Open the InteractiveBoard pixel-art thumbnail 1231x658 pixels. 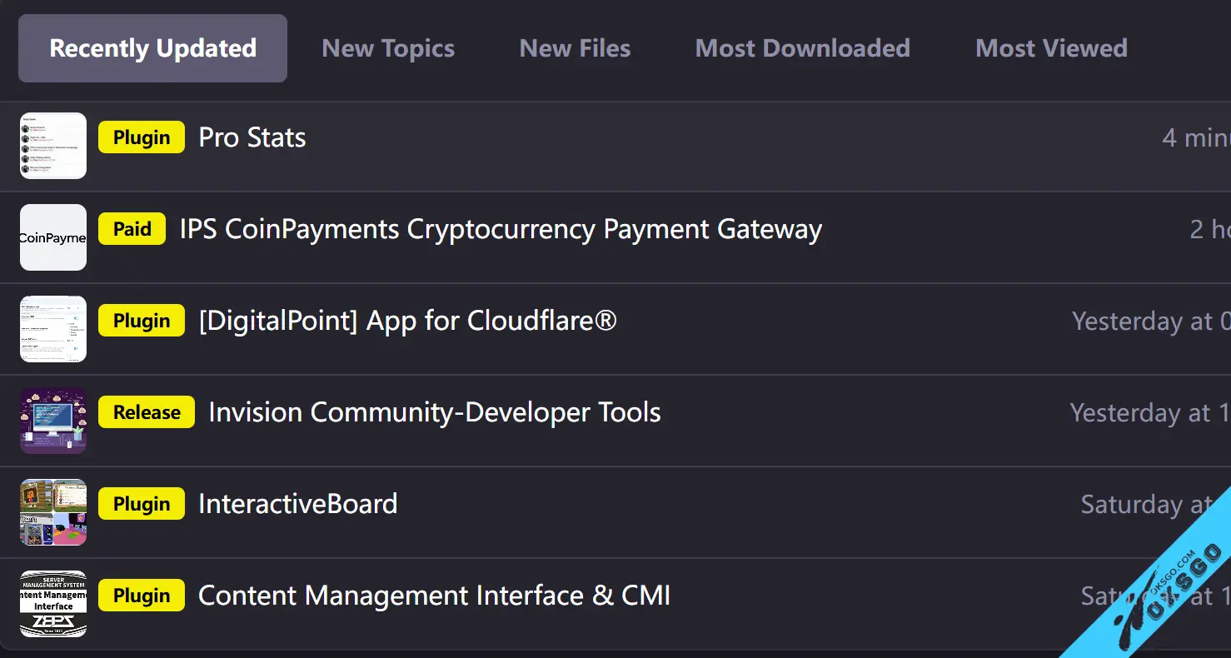(53, 512)
